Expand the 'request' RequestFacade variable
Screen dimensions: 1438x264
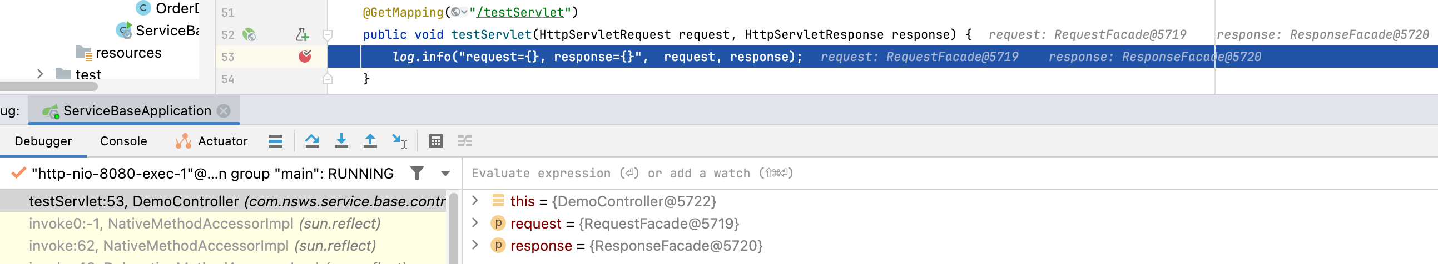coord(475,224)
